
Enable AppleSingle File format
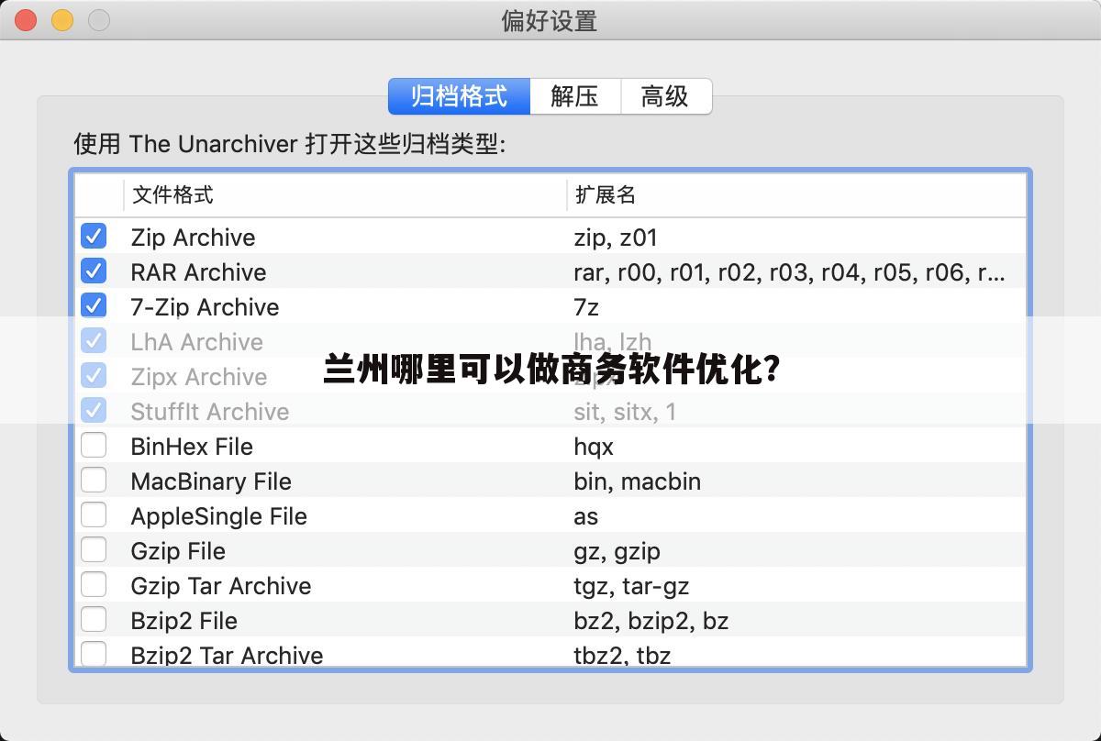94,514
